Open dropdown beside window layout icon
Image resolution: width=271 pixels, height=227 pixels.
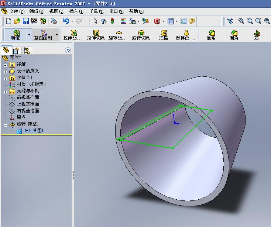point(176,21)
